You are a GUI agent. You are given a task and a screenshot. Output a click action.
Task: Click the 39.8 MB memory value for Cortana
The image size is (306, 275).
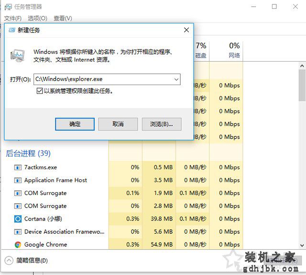(x=162, y=219)
